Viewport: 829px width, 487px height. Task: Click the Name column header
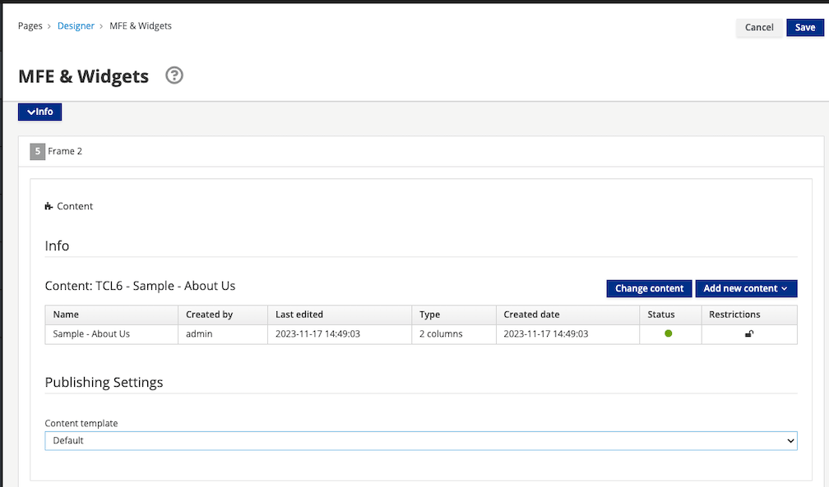[66, 315]
